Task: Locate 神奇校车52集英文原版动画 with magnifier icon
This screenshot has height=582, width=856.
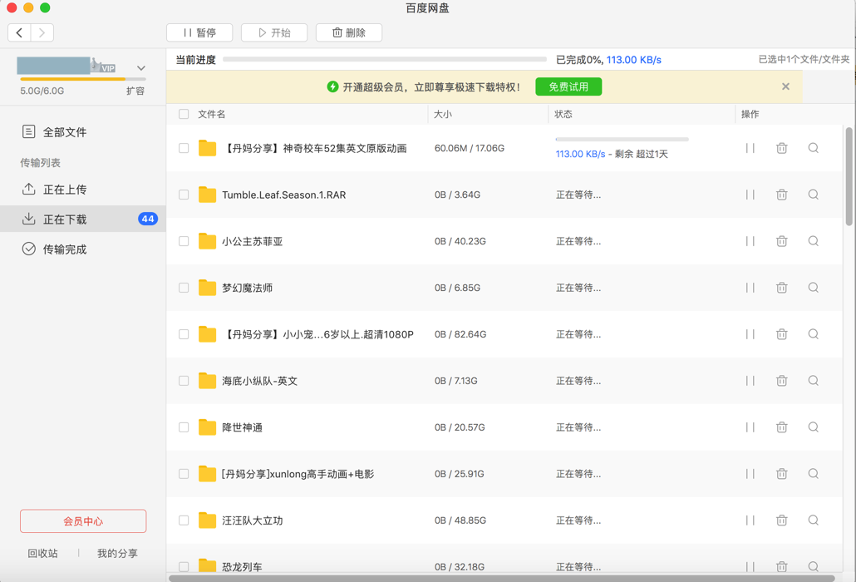Action: click(x=814, y=148)
